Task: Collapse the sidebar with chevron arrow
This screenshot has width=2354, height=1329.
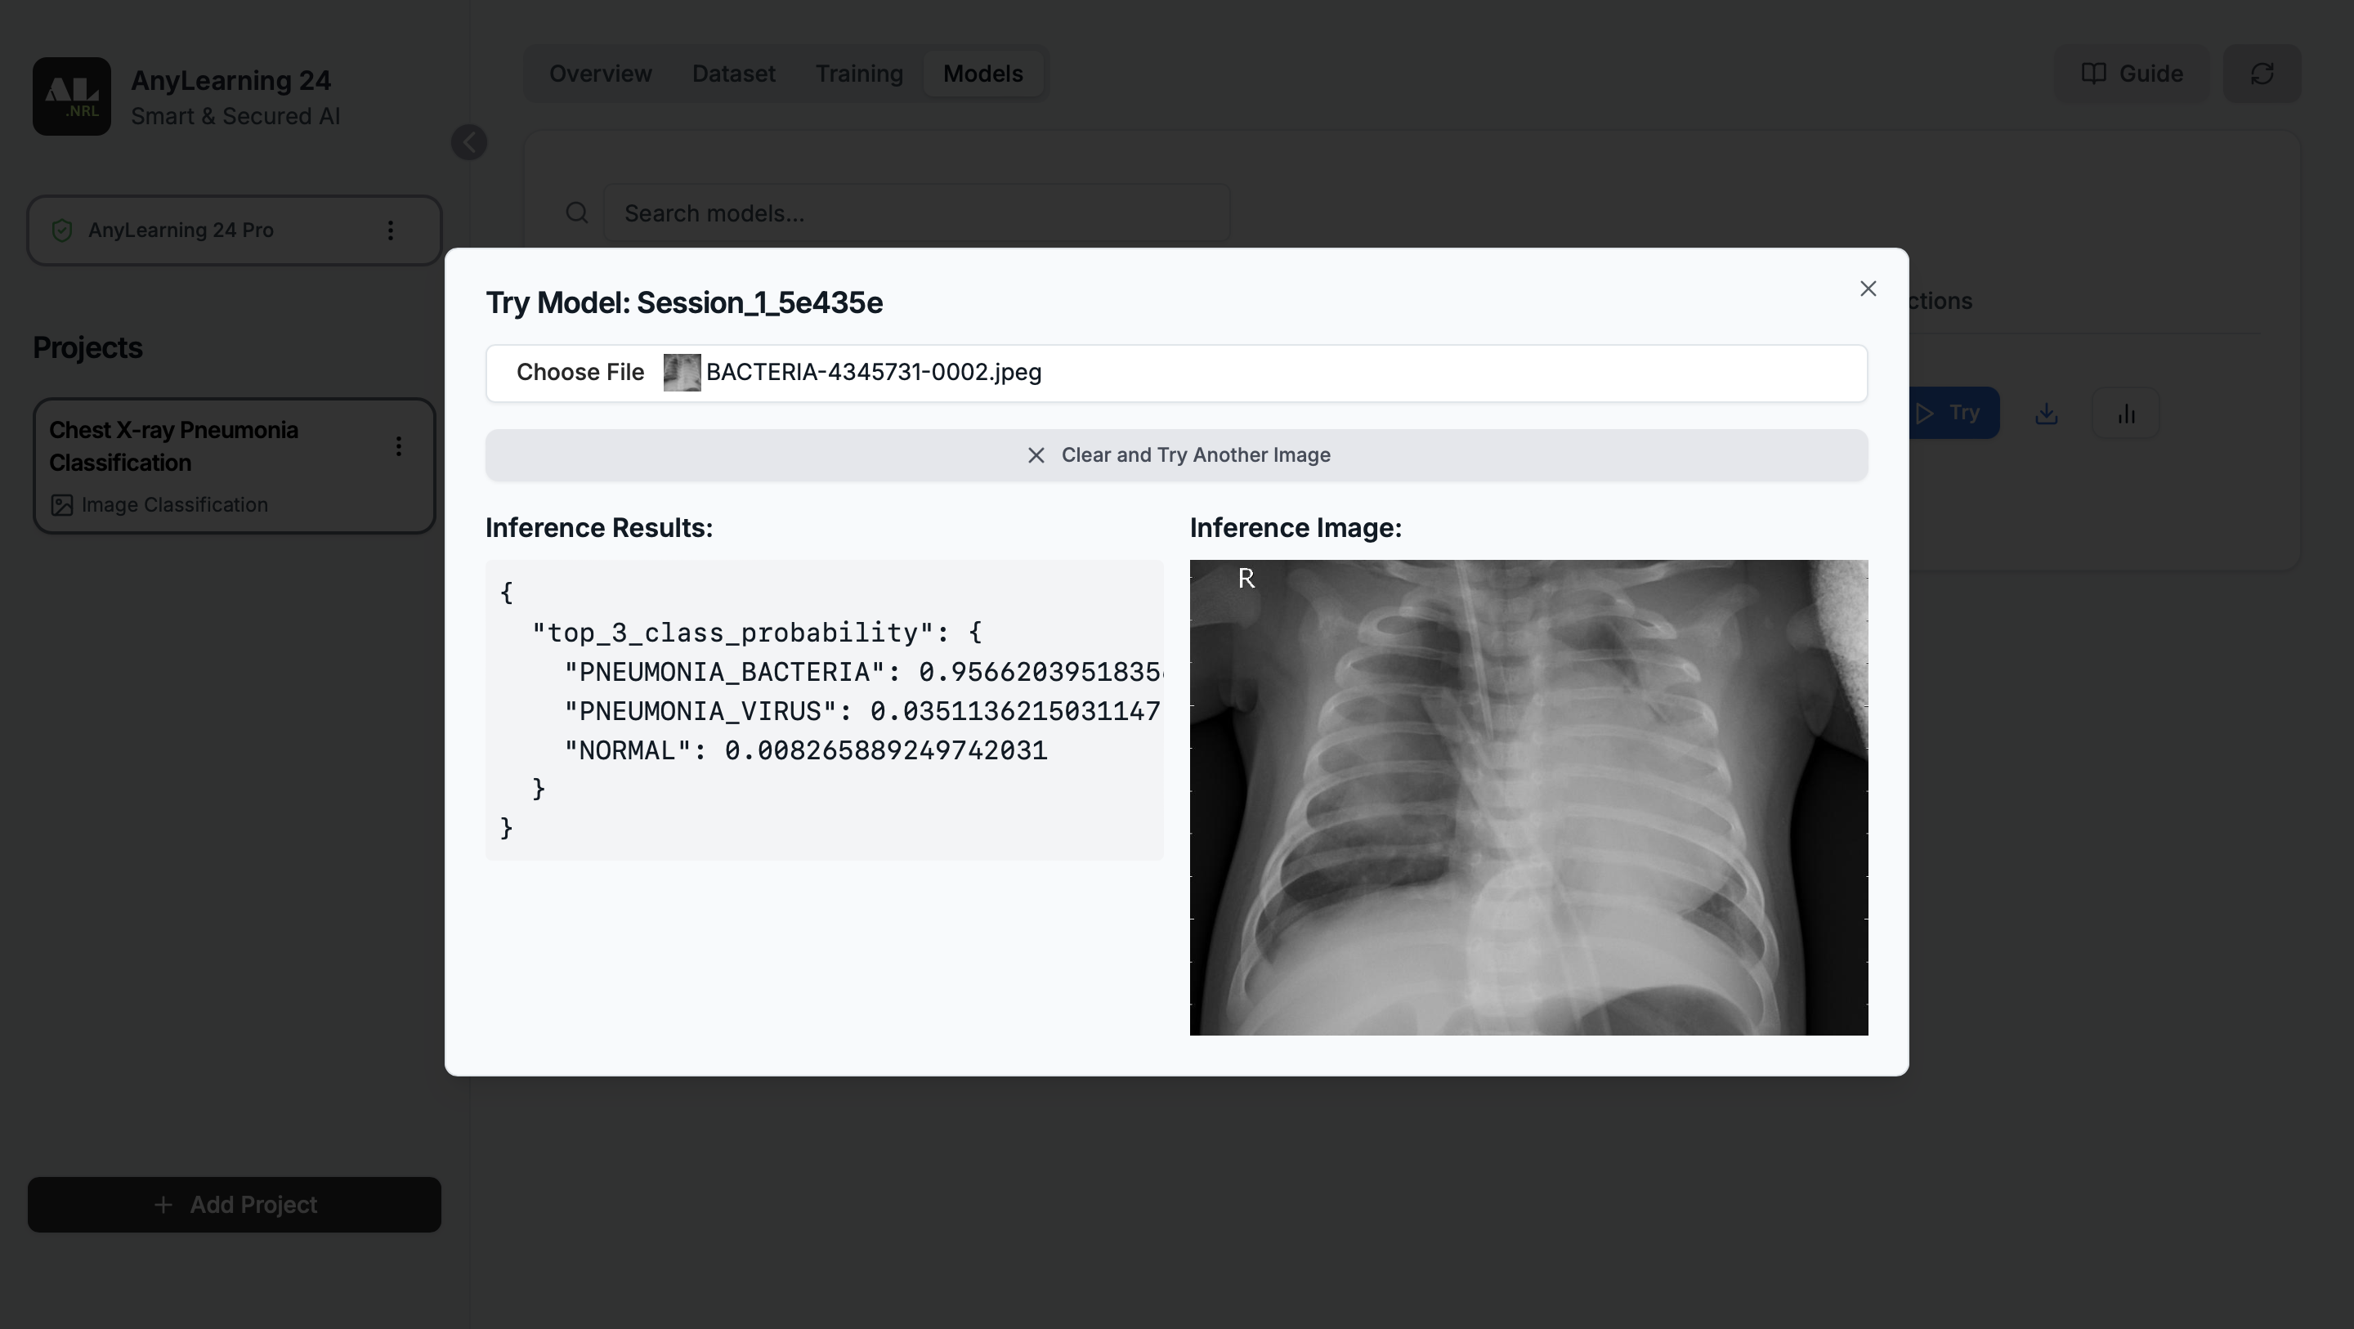Action: [x=469, y=142]
